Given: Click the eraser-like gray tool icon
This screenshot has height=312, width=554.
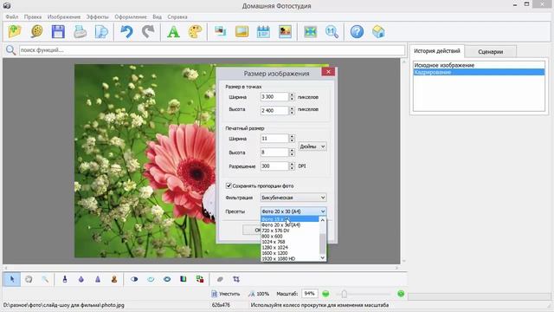Looking at the screenshot, I should pyautogui.click(x=220, y=279).
